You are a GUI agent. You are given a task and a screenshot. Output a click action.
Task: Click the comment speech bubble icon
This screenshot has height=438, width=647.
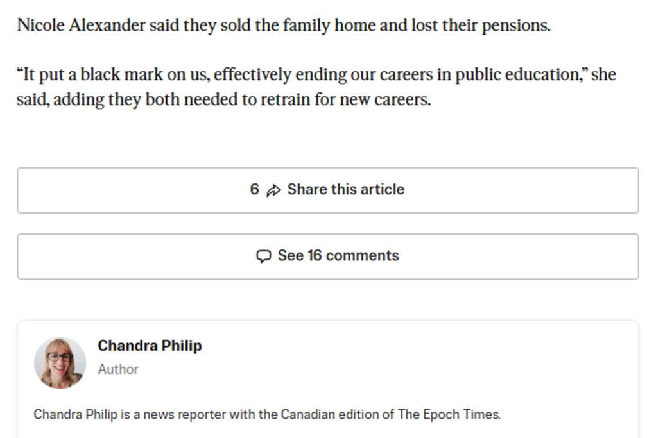tap(264, 256)
